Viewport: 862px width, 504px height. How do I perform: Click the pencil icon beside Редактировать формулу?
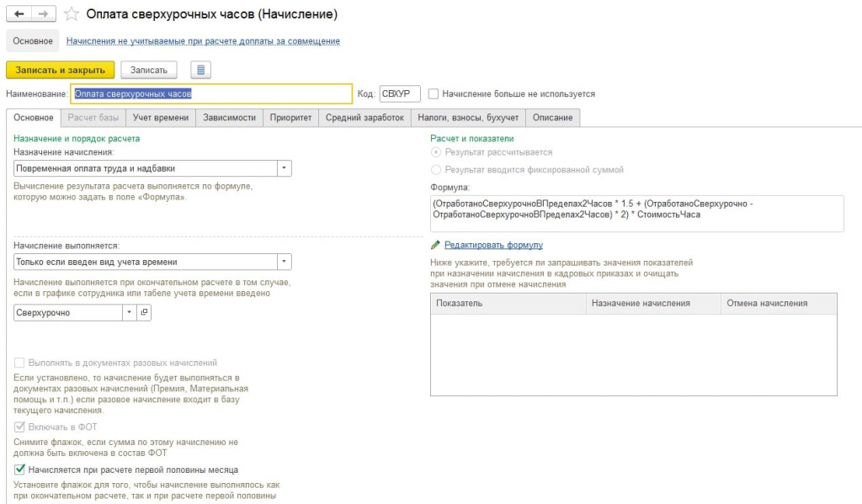pos(435,245)
